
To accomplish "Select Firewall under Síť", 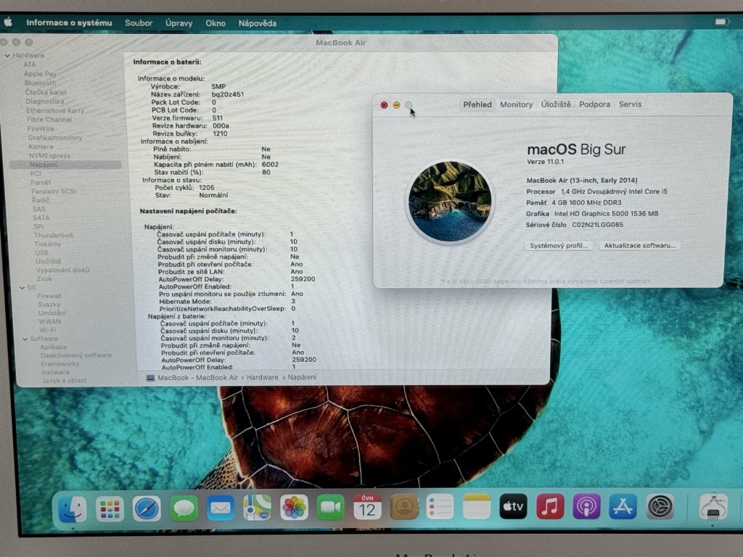I will (49, 296).
